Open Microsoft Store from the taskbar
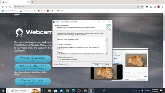The image size is (165, 93). point(55,91)
